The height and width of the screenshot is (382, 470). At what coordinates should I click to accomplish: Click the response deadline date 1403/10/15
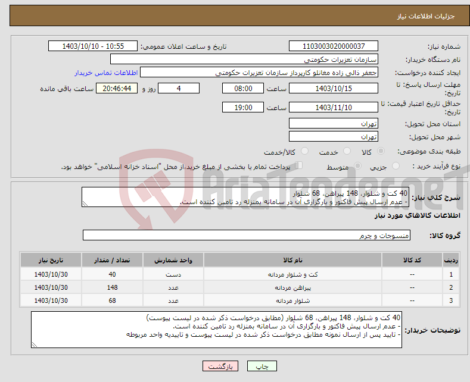pos(334,88)
